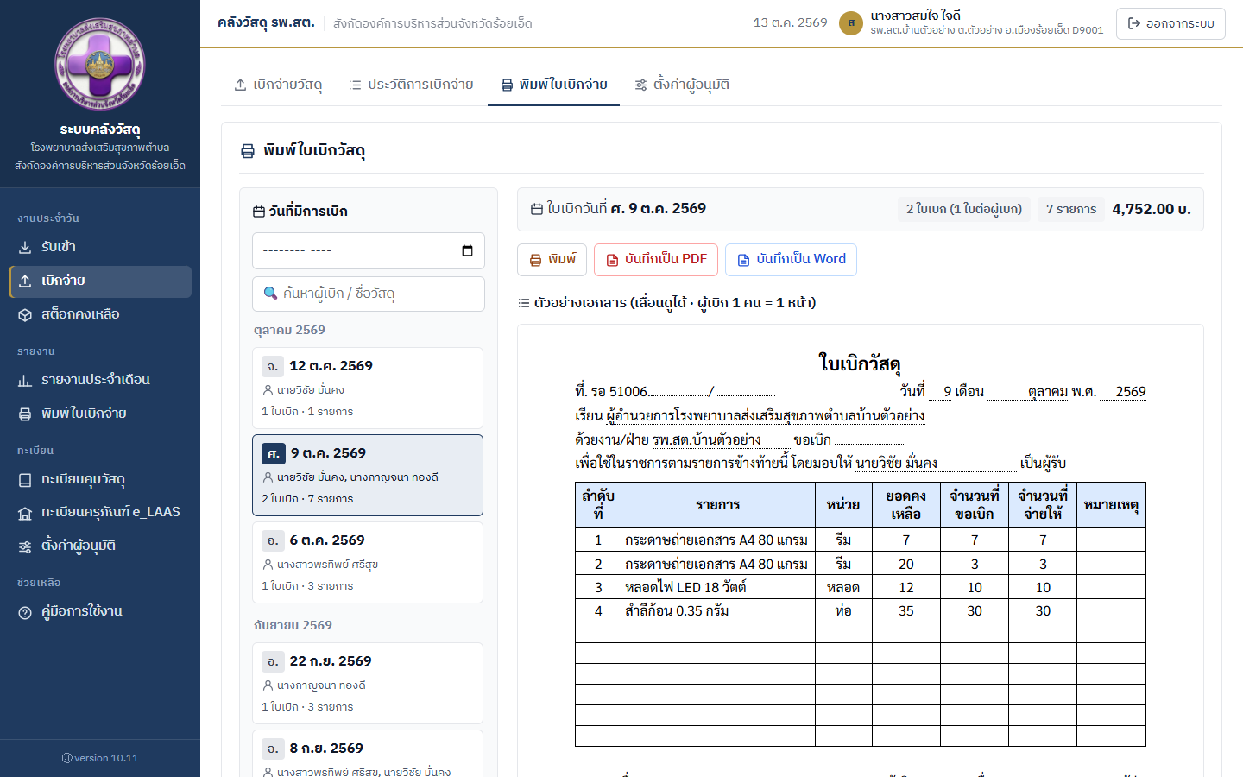Click the user avatar badge in header

tap(851, 23)
